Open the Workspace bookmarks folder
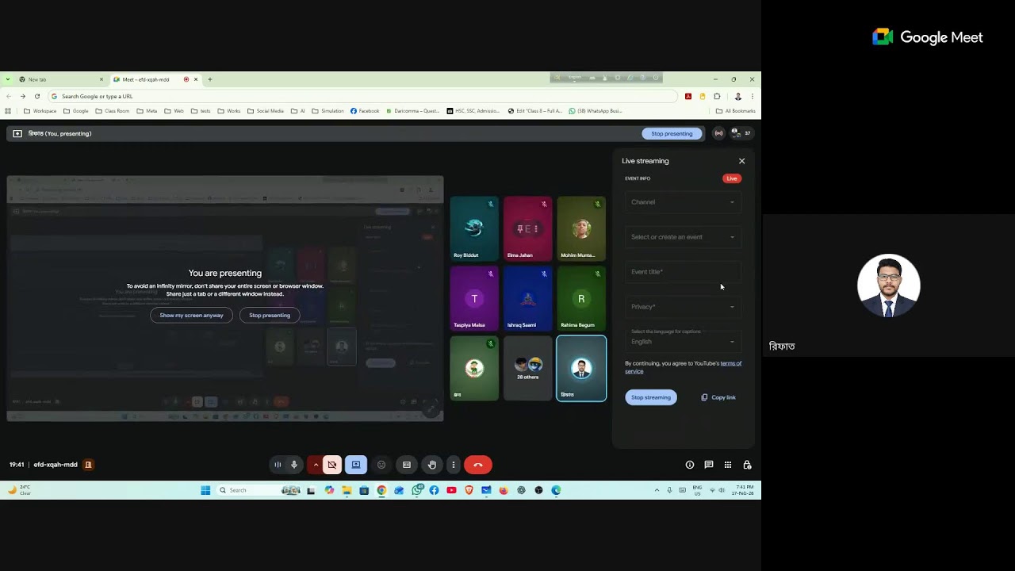The width and height of the screenshot is (1015, 571). click(40, 111)
